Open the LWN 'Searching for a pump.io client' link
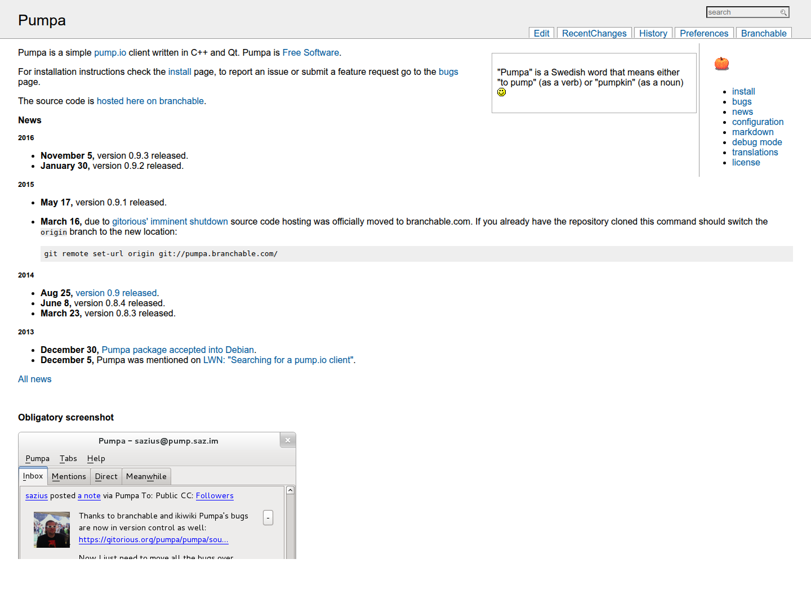Viewport: 811px width, 608px height. click(278, 360)
